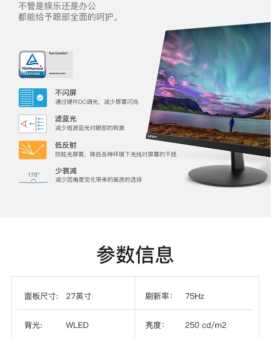271x338 pixels.
Task: Click the TÜV Rheinland certified badge
Action: pyautogui.click(x=33, y=64)
